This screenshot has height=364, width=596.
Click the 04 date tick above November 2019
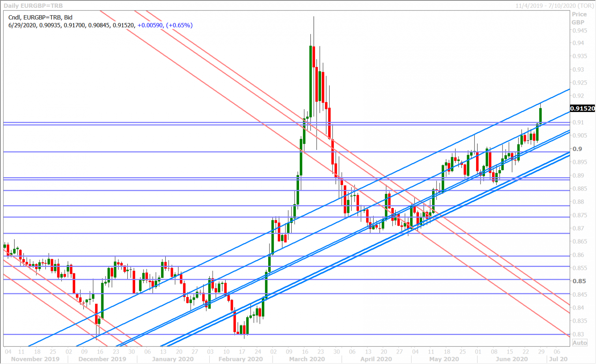point(8,351)
